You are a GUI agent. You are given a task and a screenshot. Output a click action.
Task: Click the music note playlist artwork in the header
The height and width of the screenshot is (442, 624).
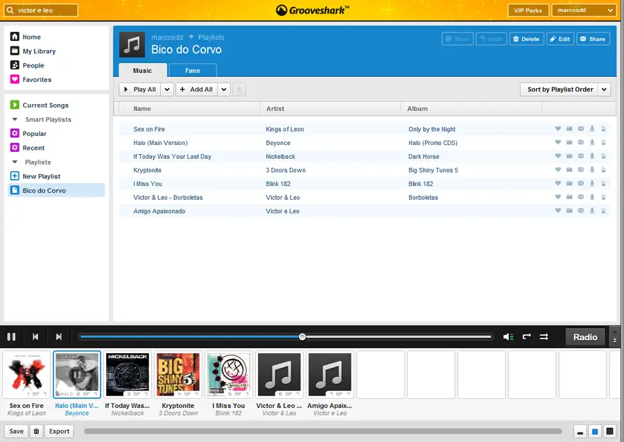132,45
